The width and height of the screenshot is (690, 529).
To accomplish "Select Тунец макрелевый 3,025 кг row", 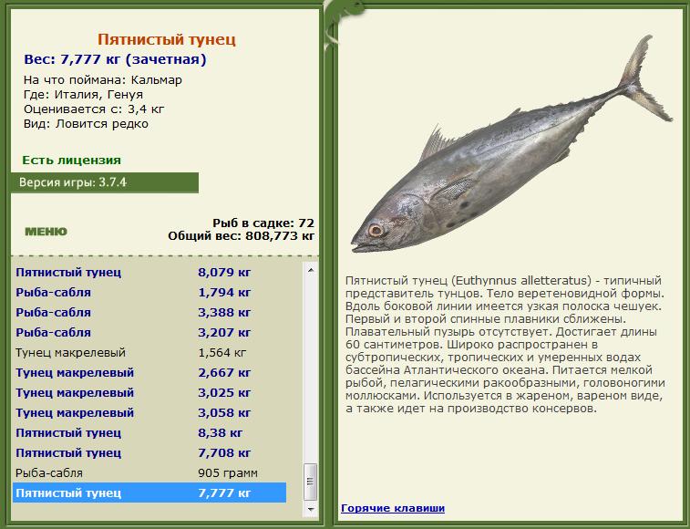I will [x=149, y=392].
